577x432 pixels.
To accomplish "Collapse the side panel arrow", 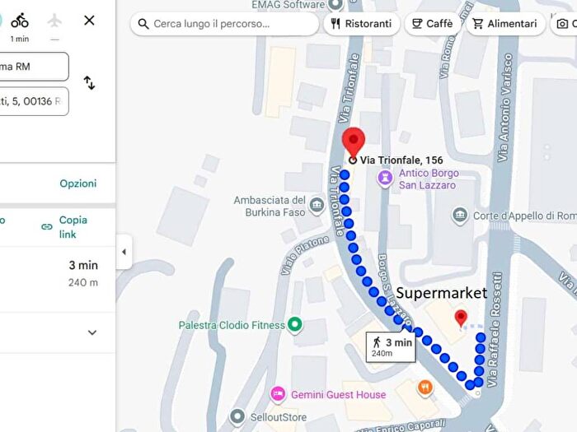I will pos(124,252).
